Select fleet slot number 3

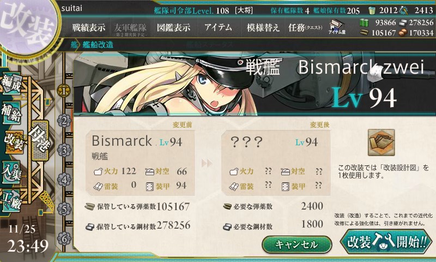click(x=64, y=150)
